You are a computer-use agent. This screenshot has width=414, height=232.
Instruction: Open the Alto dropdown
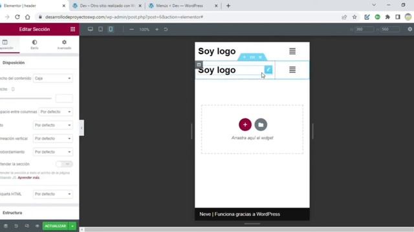point(53,125)
